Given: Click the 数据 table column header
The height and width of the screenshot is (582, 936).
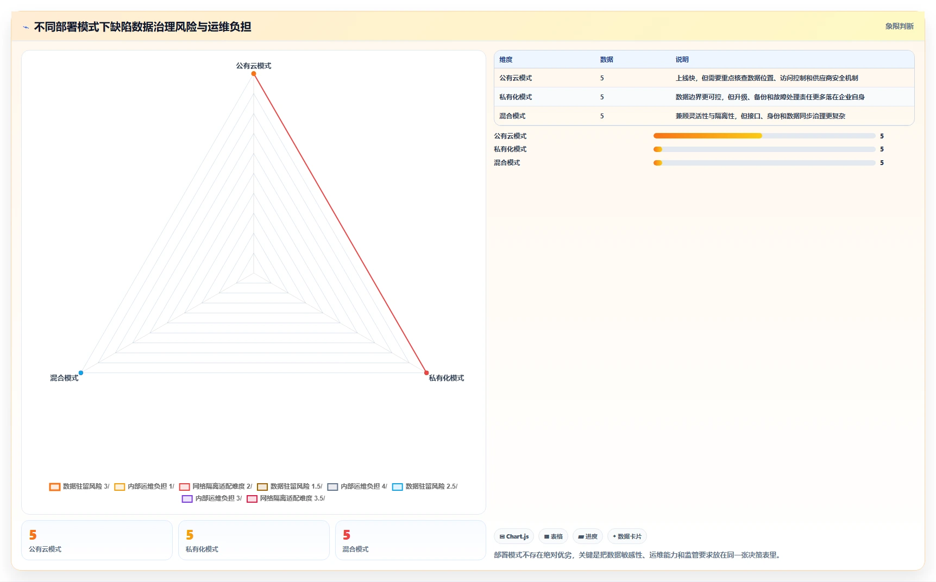Looking at the screenshot, I should point(607,60).
